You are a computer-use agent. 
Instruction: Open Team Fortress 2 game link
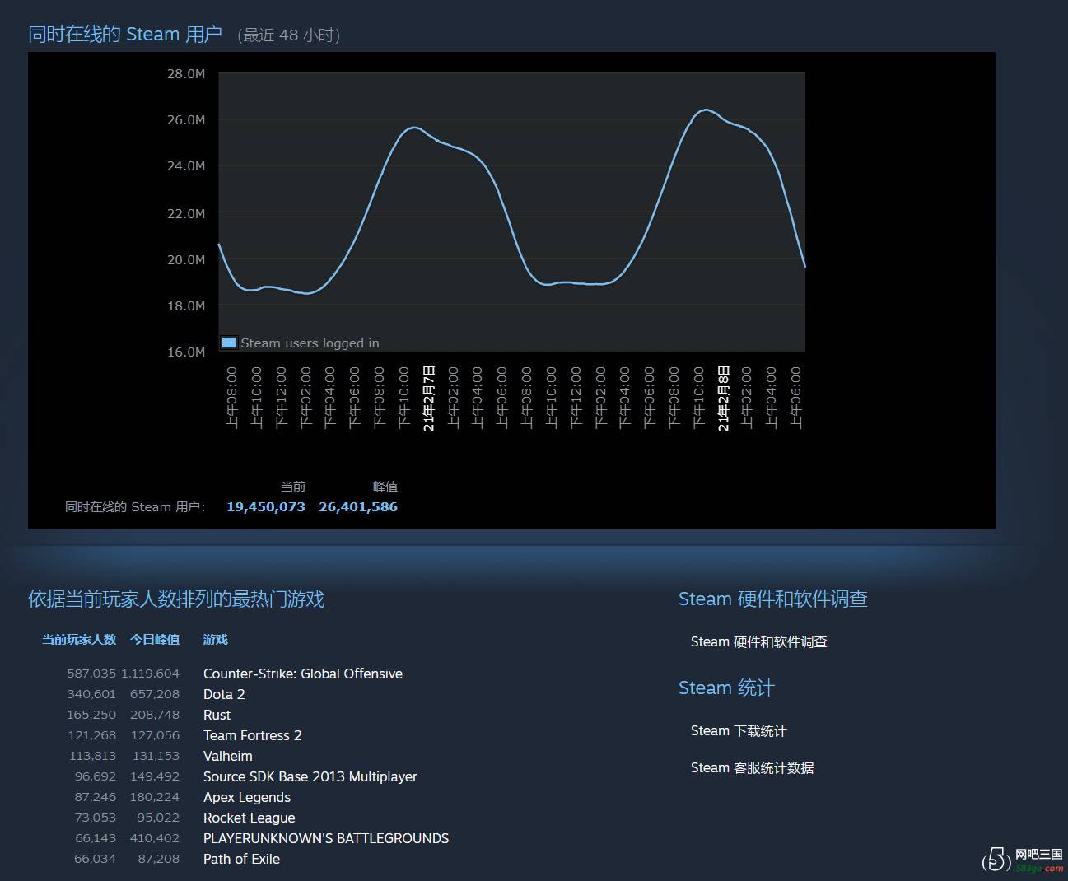point(253,735)
